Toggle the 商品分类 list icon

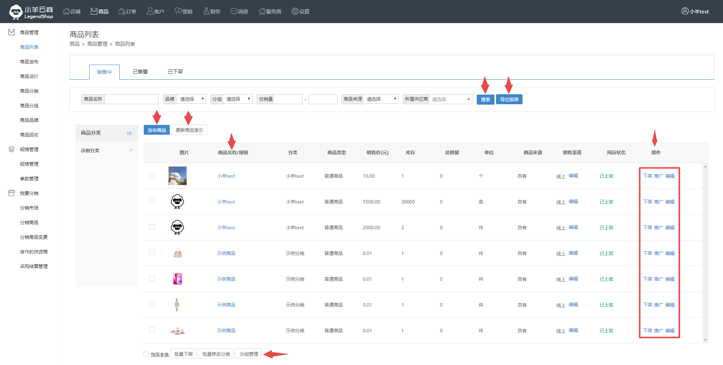129,133
